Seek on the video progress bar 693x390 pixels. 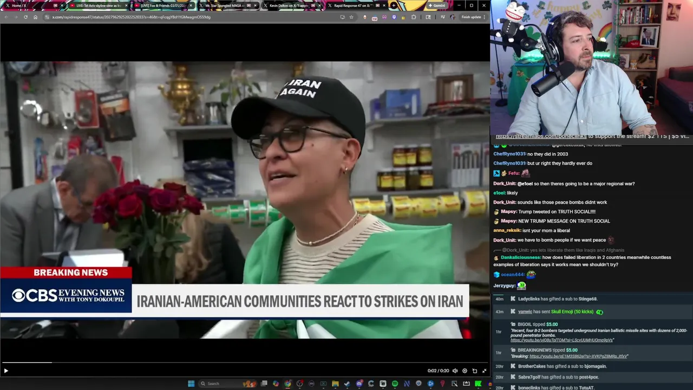click(245, 362)
